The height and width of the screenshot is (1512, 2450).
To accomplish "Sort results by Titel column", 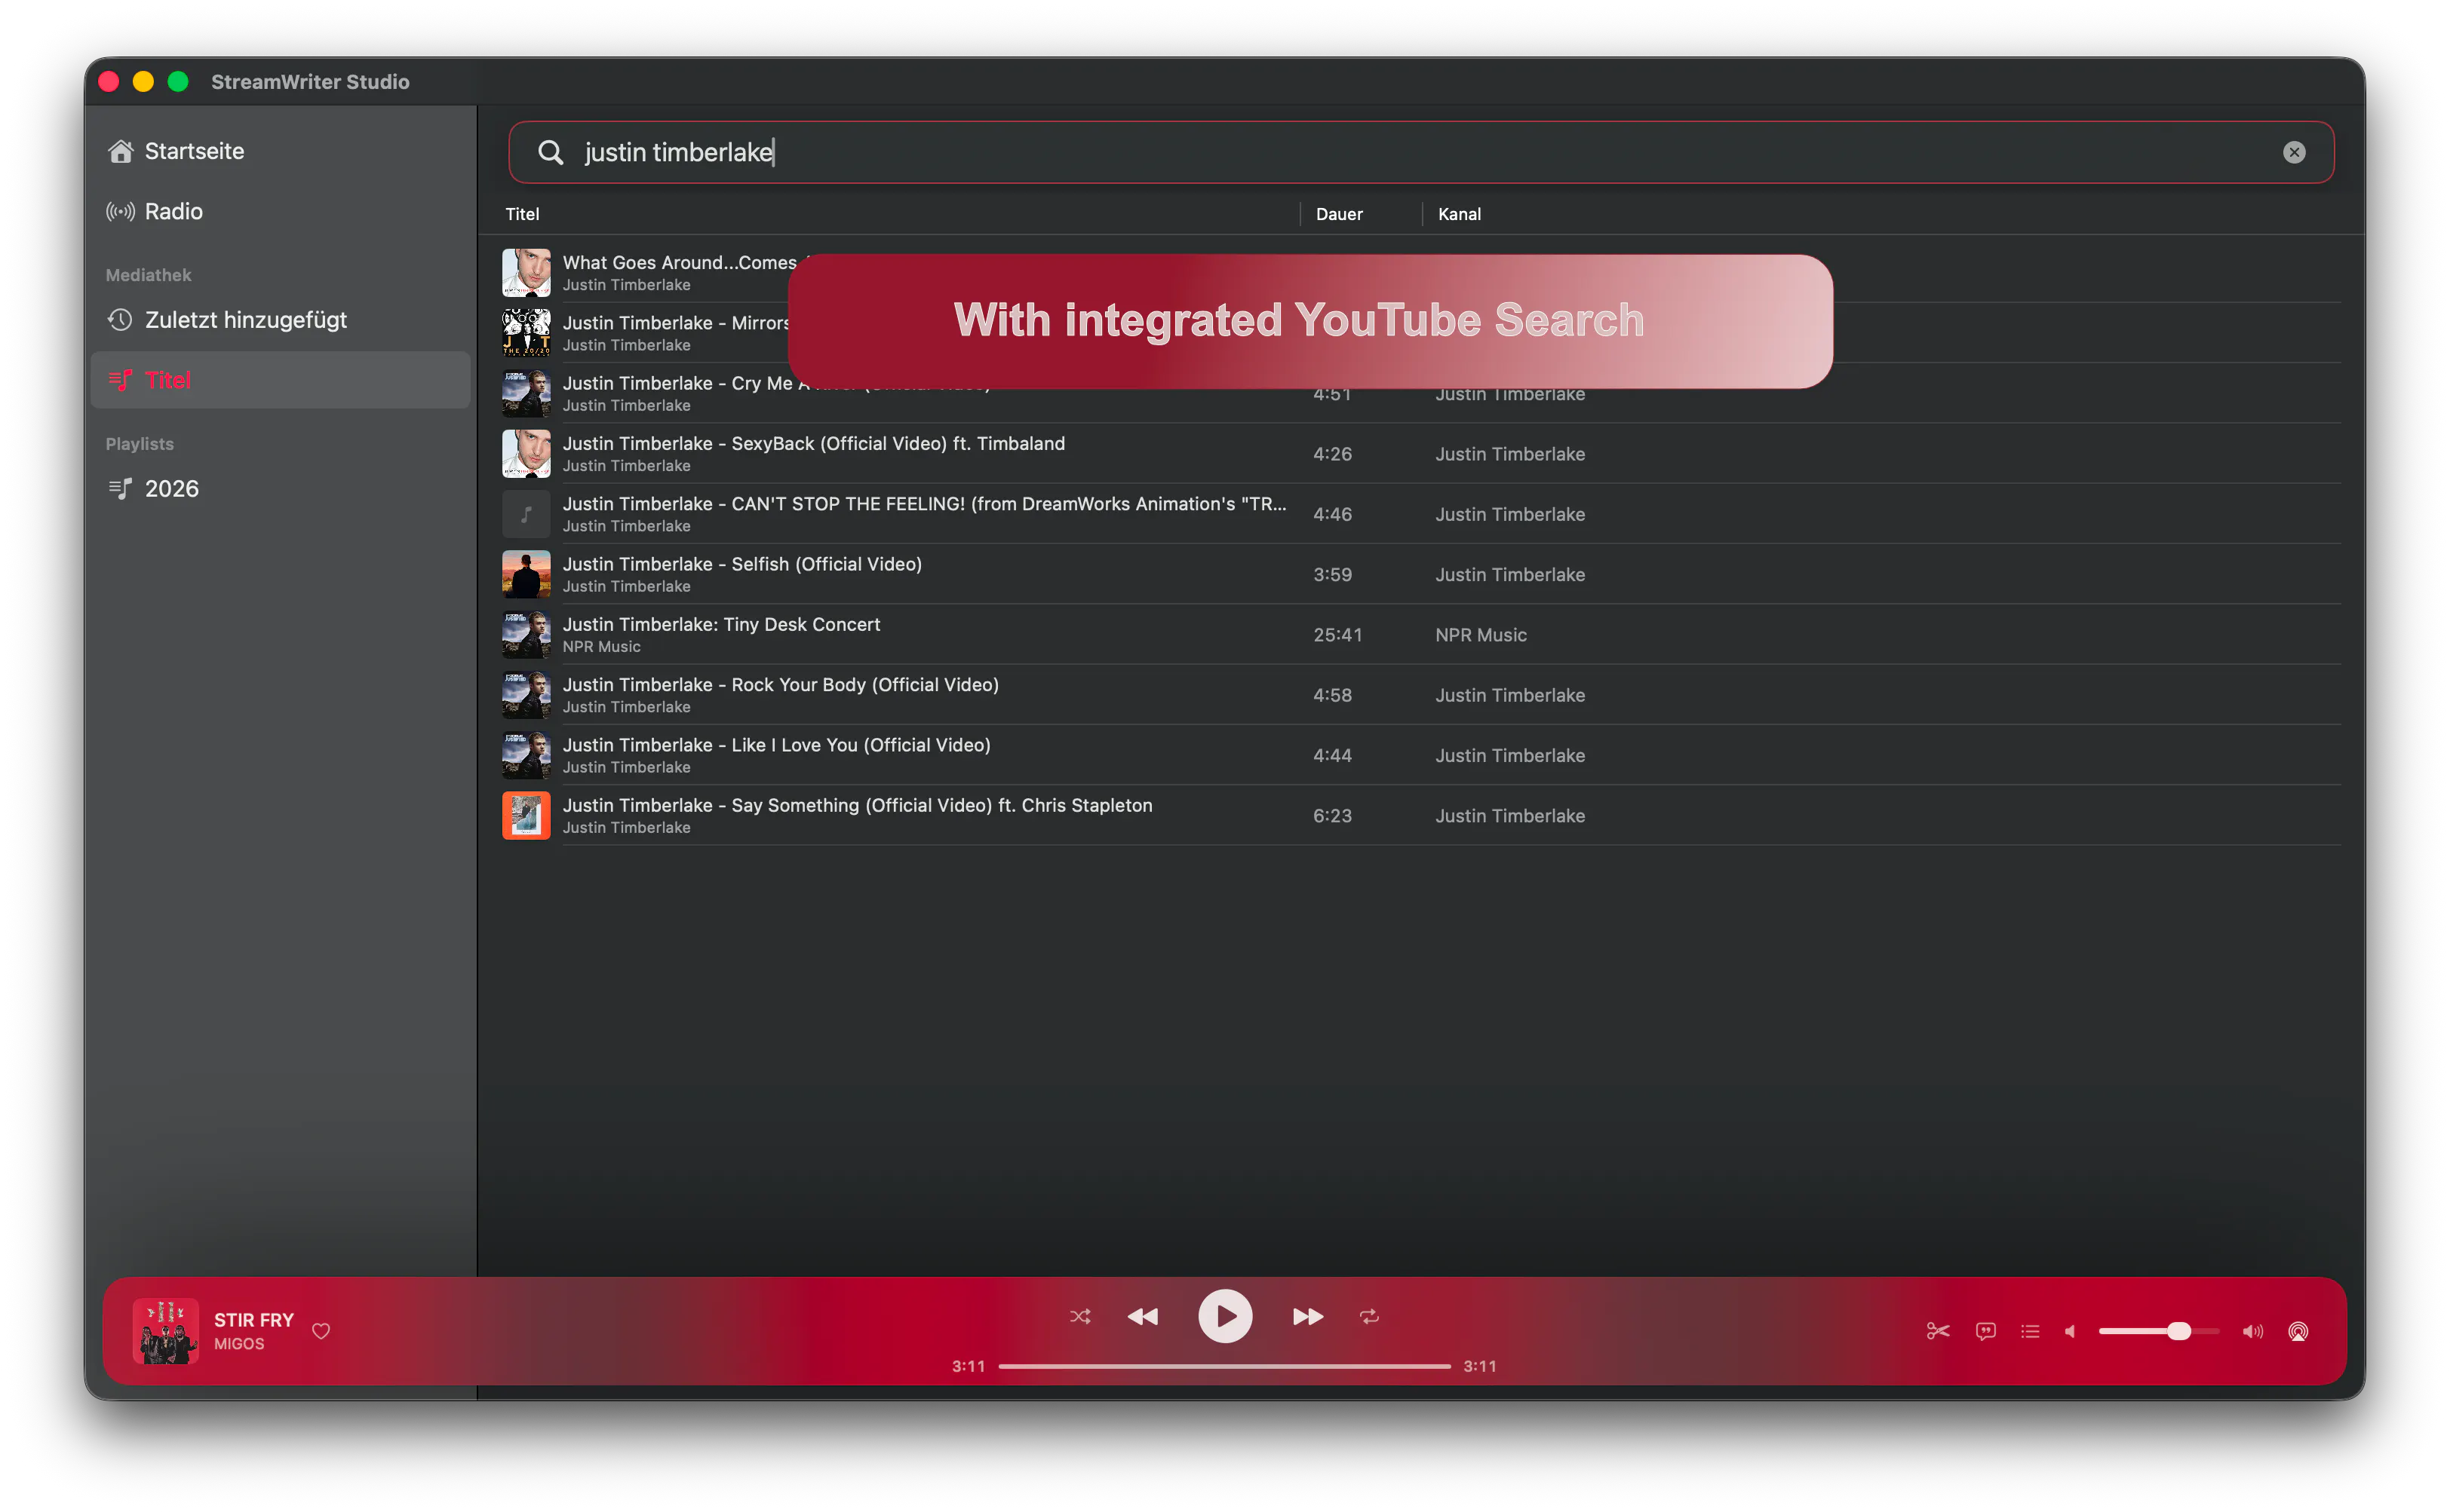I will 523,214.
